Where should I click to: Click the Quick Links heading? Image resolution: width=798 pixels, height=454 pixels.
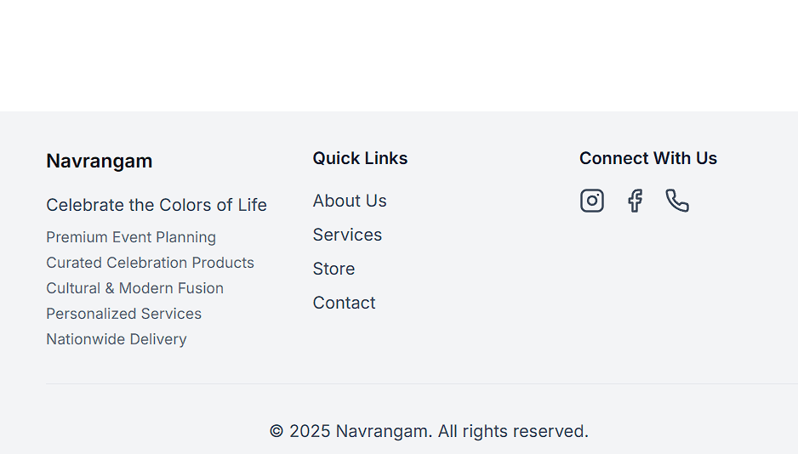[x=360, y=158]
